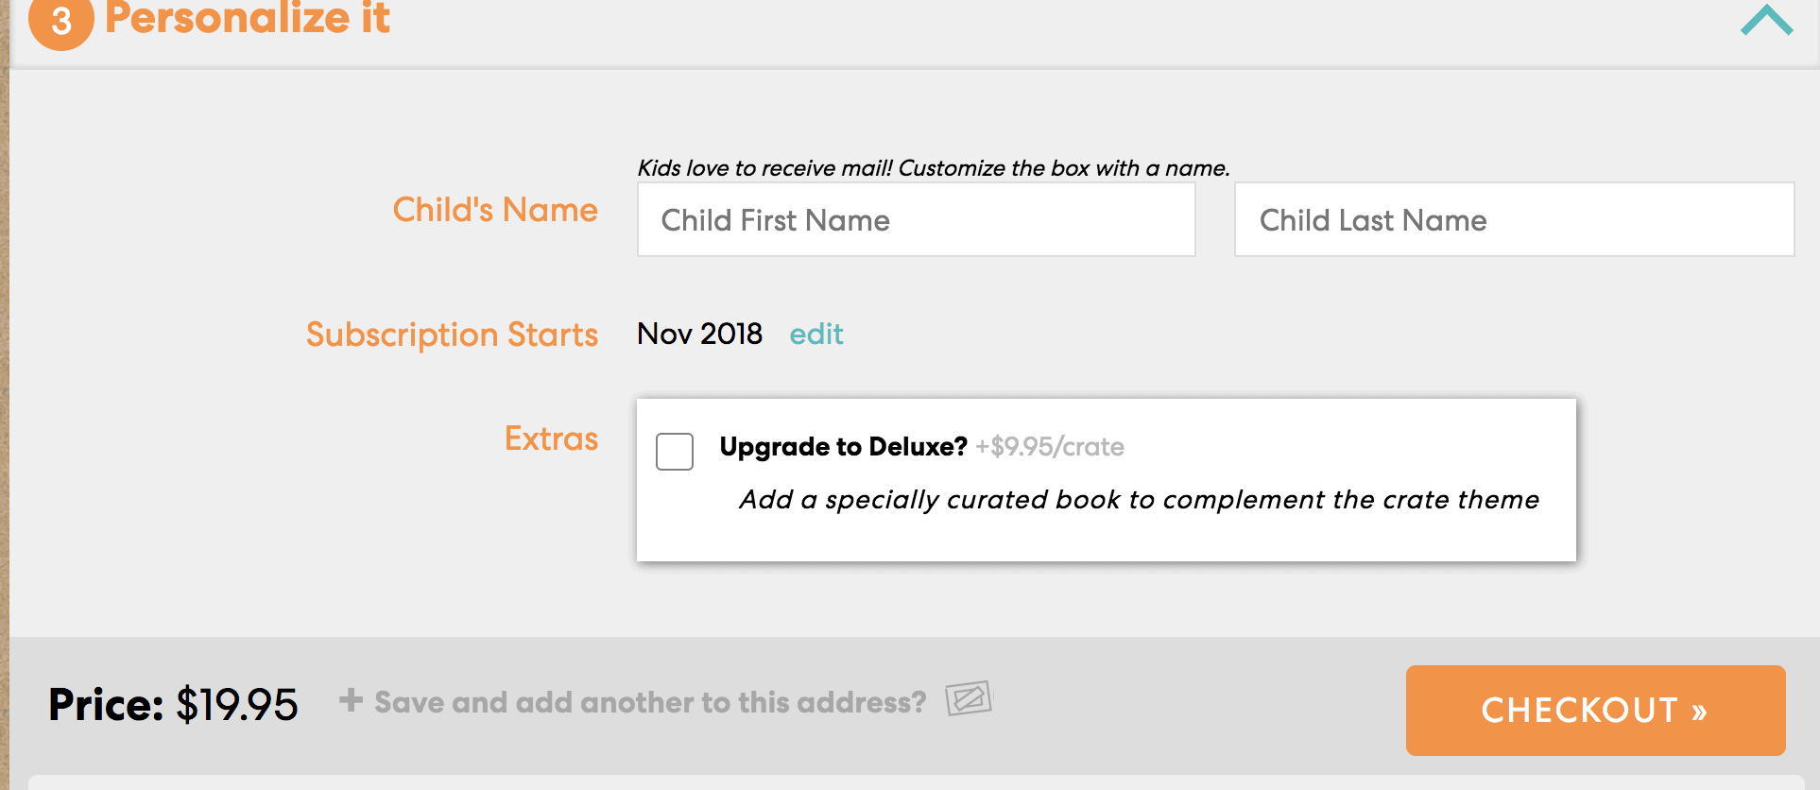Click the +$9.95/crate price text
This screenshot has width=1820, height=790.
(1050, 446)
